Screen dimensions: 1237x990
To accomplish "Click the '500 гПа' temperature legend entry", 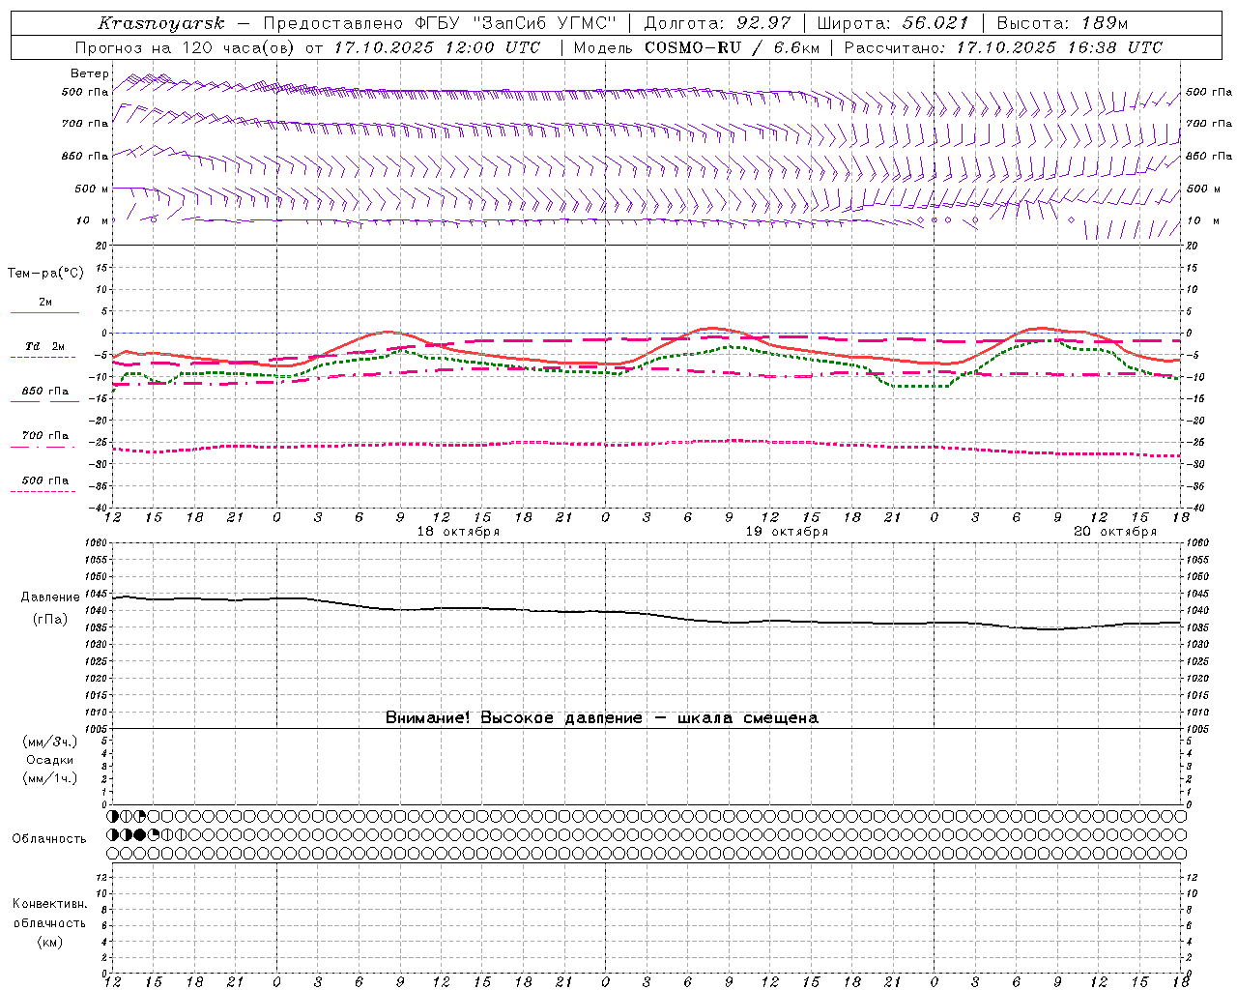I will 45,480.
